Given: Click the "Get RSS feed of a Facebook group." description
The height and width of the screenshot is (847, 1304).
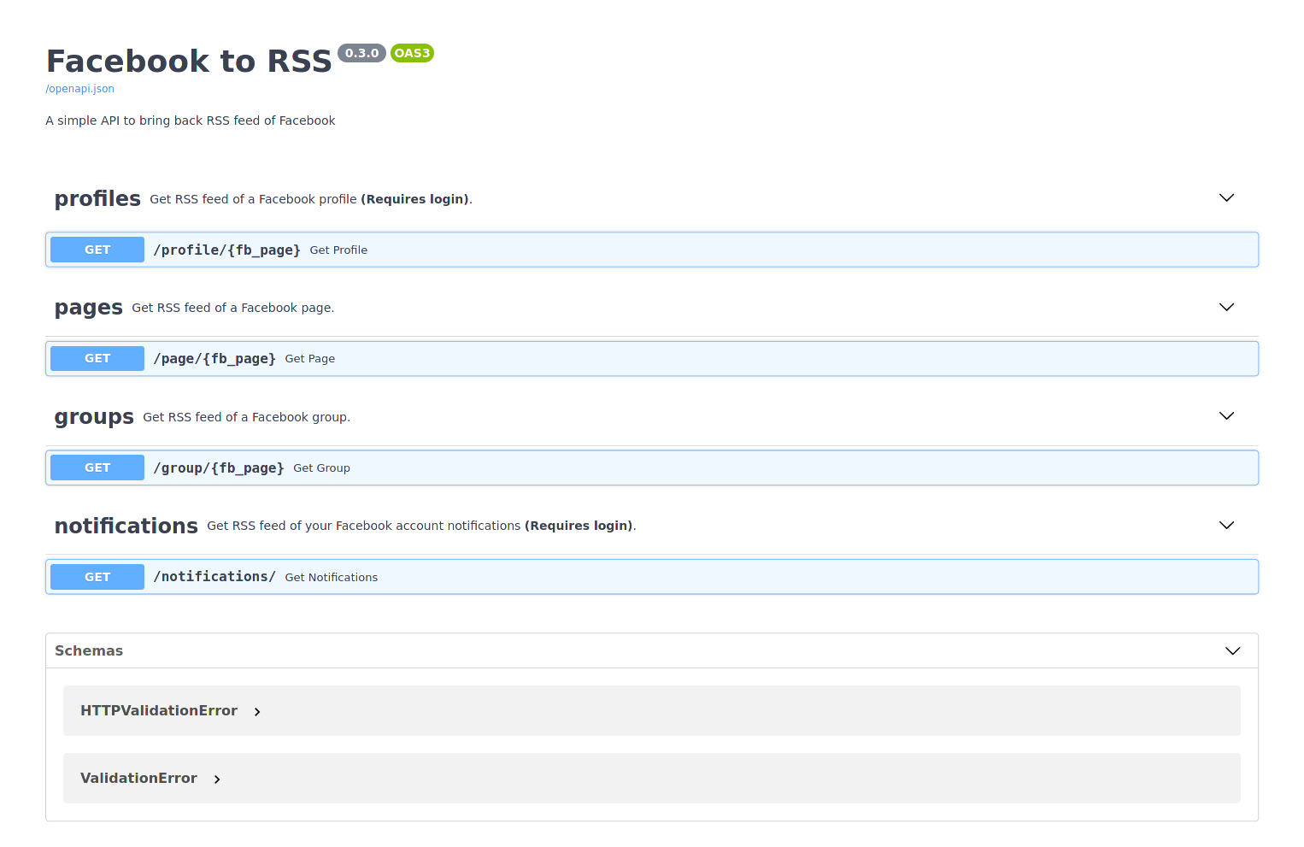Looking at the screenshot, I should point(247,417).
